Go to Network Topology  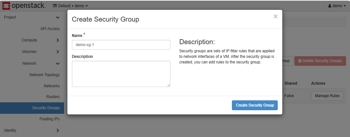click(x=44, y=75)
